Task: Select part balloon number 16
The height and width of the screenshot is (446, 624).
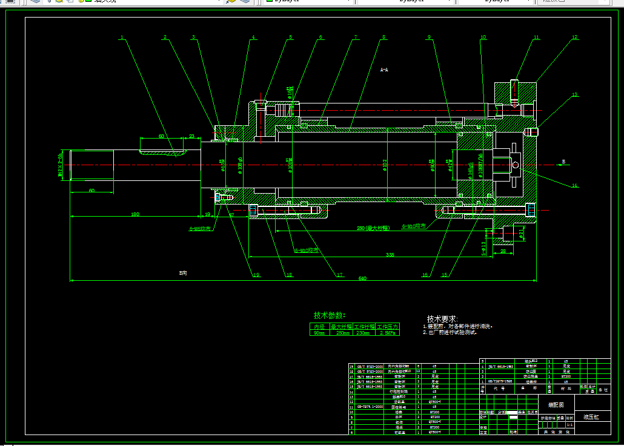Action: 425,275
